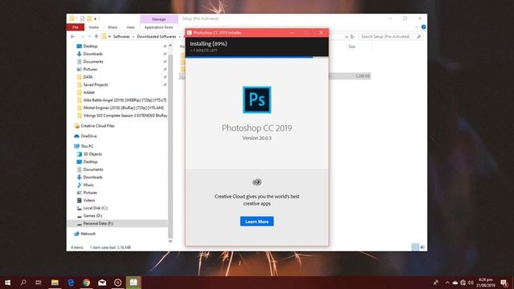The width and height of the screenshot is (514, 289).
Task: Click the installer progress bar
Action: (x=257, y=57)
